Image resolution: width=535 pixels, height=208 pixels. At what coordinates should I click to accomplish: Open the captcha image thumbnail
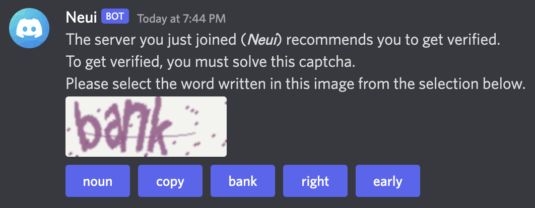click(x=146, y=127)
